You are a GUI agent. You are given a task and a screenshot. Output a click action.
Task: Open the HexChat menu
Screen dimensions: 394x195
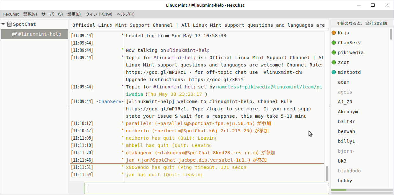[11, 14]
